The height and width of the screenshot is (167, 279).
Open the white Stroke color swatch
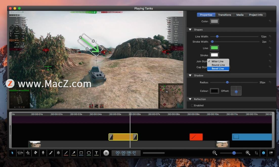click(x=214, y=55)
